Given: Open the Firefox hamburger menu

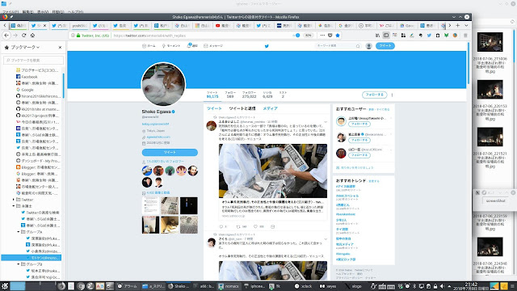Looking at the screenshot, I should coord(465,36).
